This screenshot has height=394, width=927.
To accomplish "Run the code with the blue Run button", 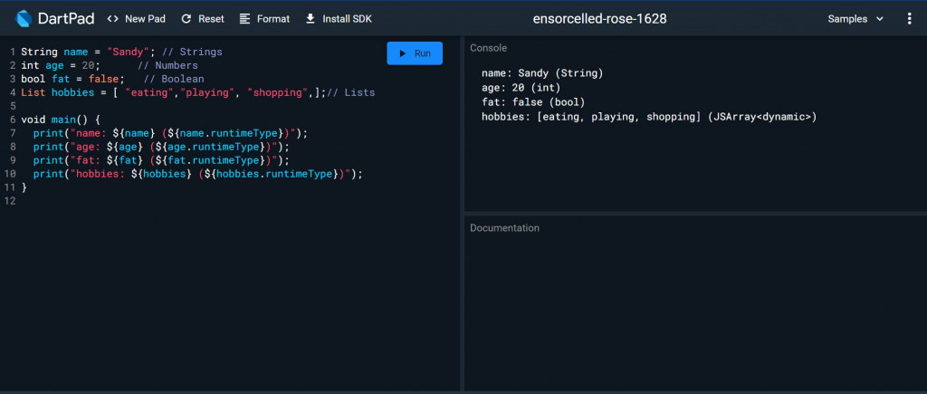I will (415, 53).
